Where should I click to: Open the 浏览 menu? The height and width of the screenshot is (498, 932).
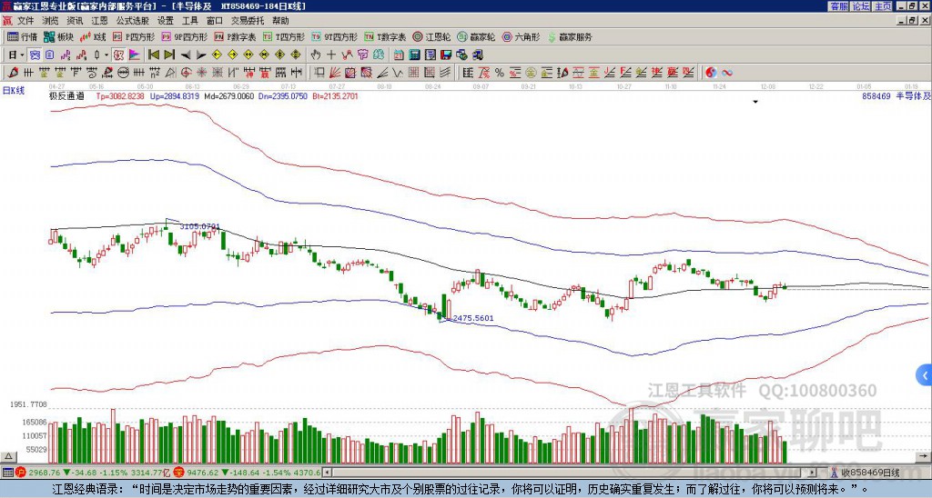[51, 21]
